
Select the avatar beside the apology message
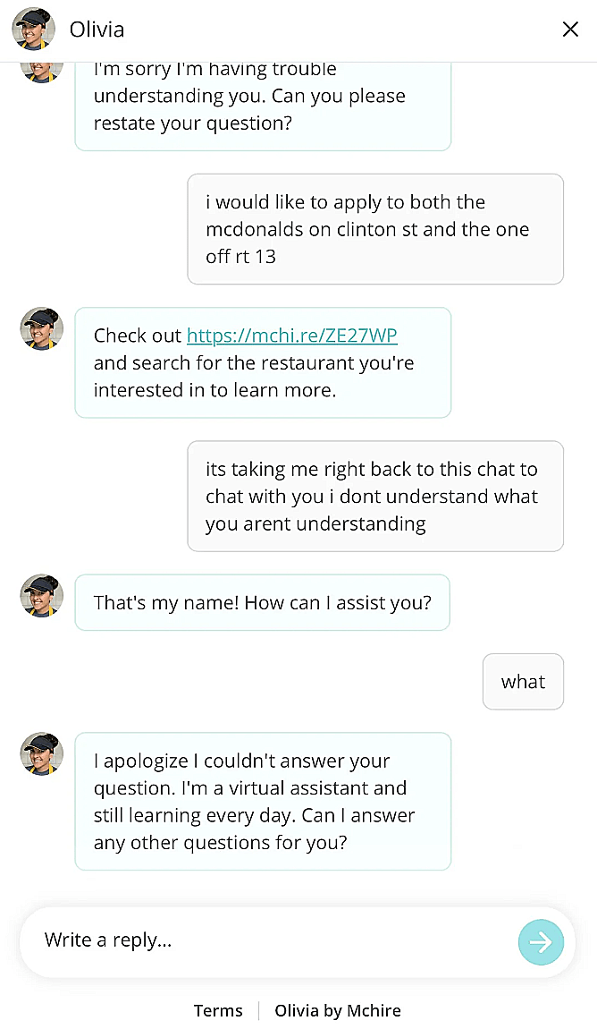[41, 753]
